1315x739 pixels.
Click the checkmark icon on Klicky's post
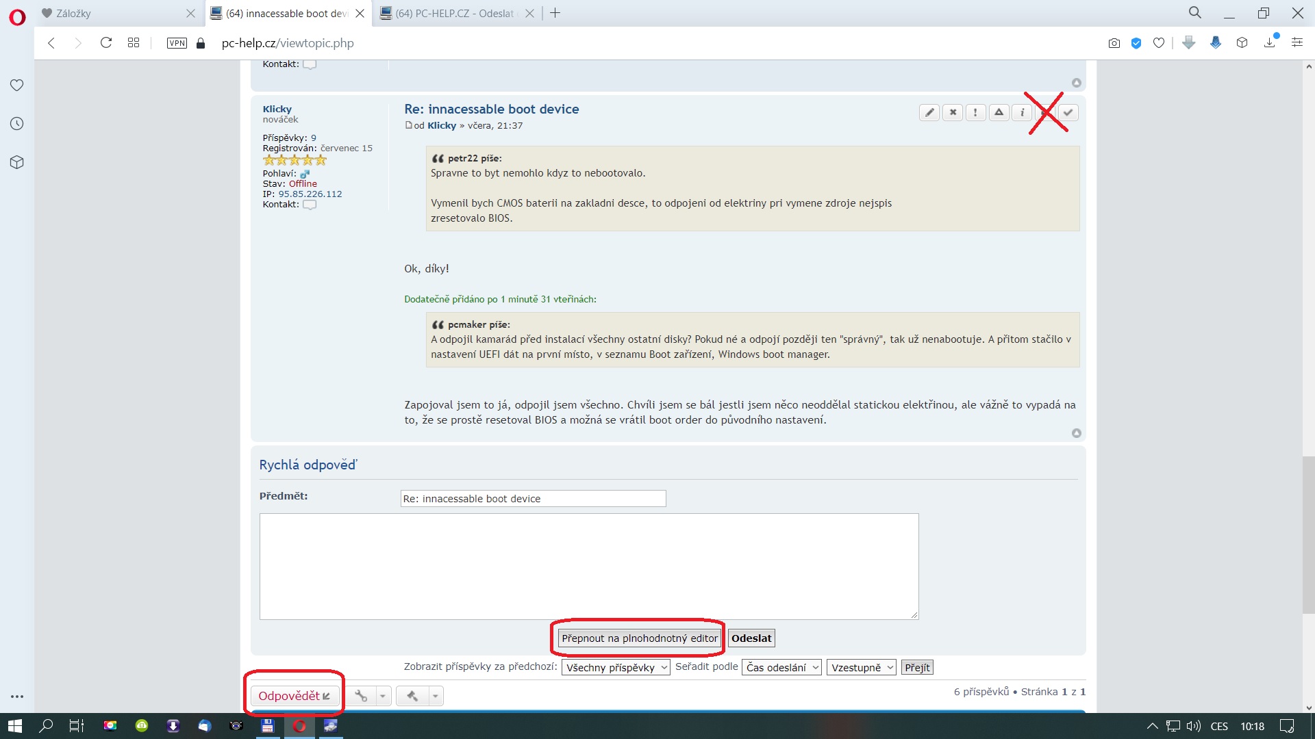[x=1068, y=112]
